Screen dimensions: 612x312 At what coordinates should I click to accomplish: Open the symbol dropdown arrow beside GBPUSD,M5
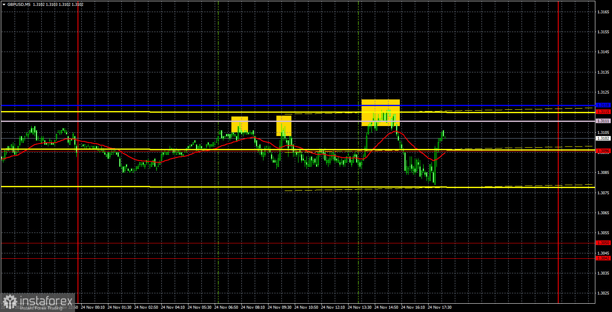[4, 4]
